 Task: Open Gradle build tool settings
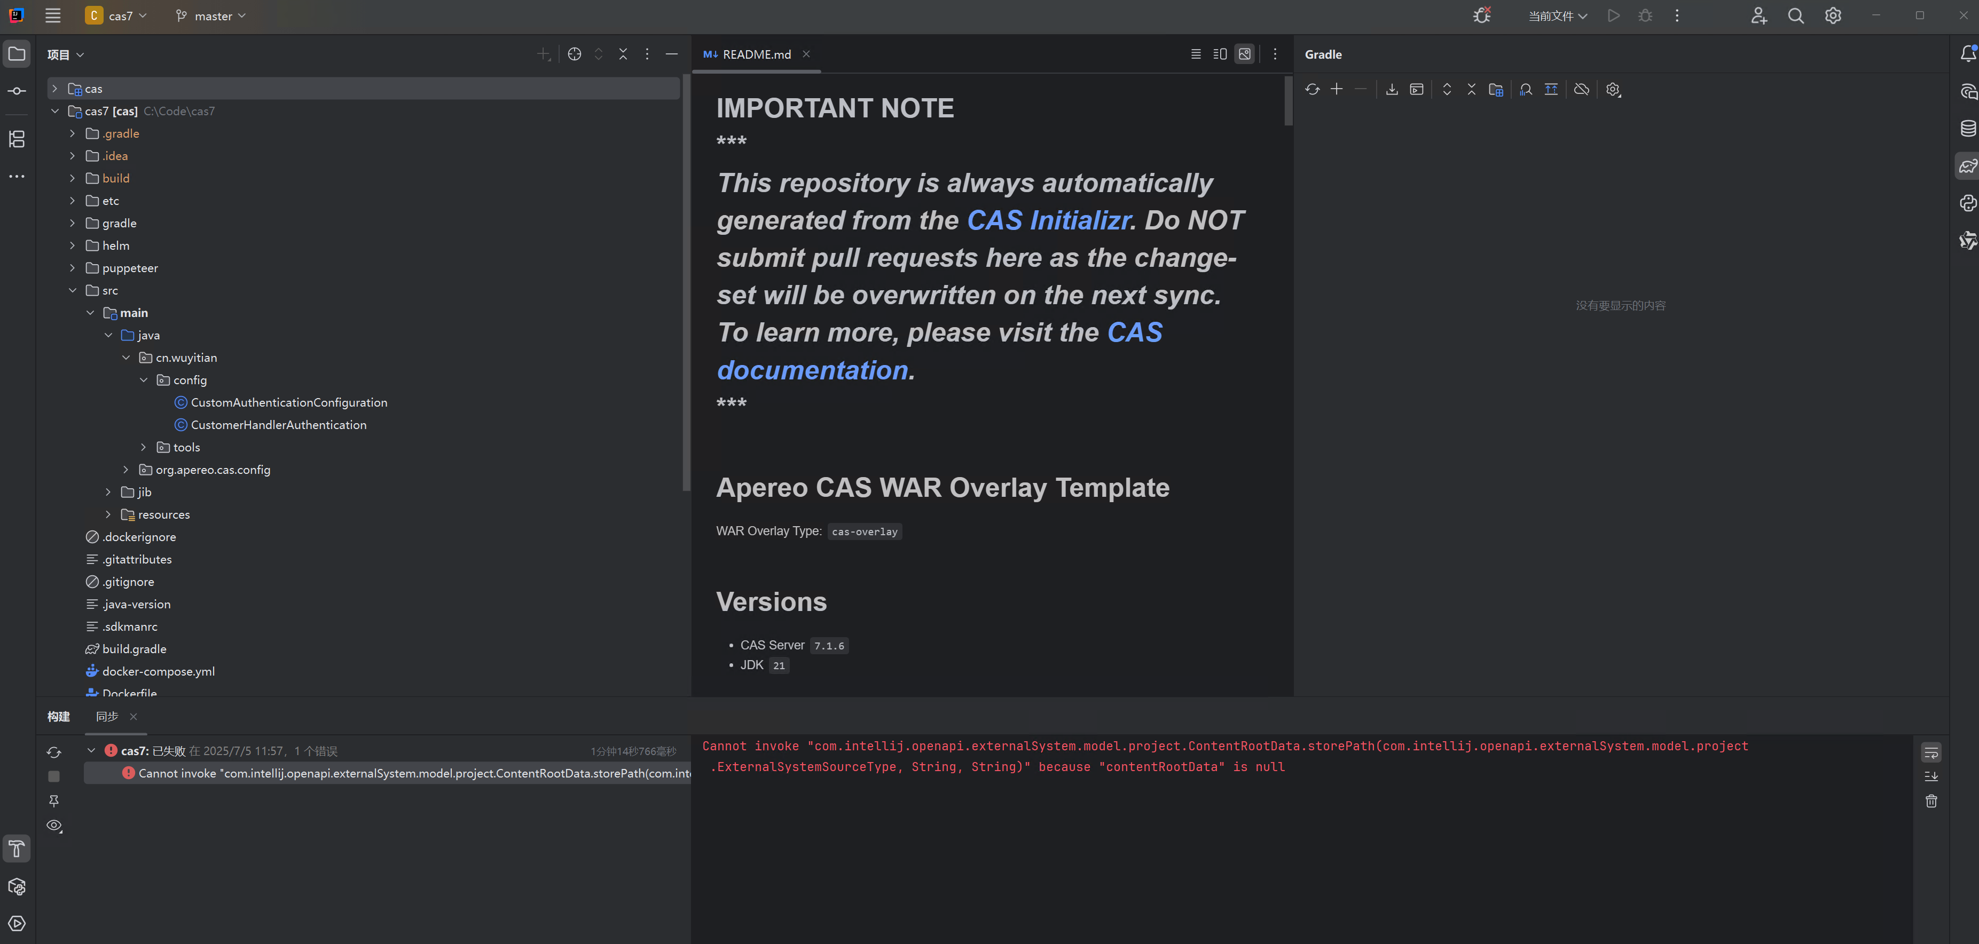coord(1613,89)
